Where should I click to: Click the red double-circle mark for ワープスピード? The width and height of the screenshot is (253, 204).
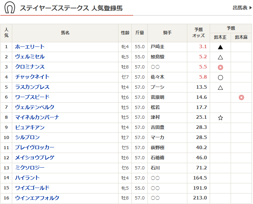click(241, 97)
